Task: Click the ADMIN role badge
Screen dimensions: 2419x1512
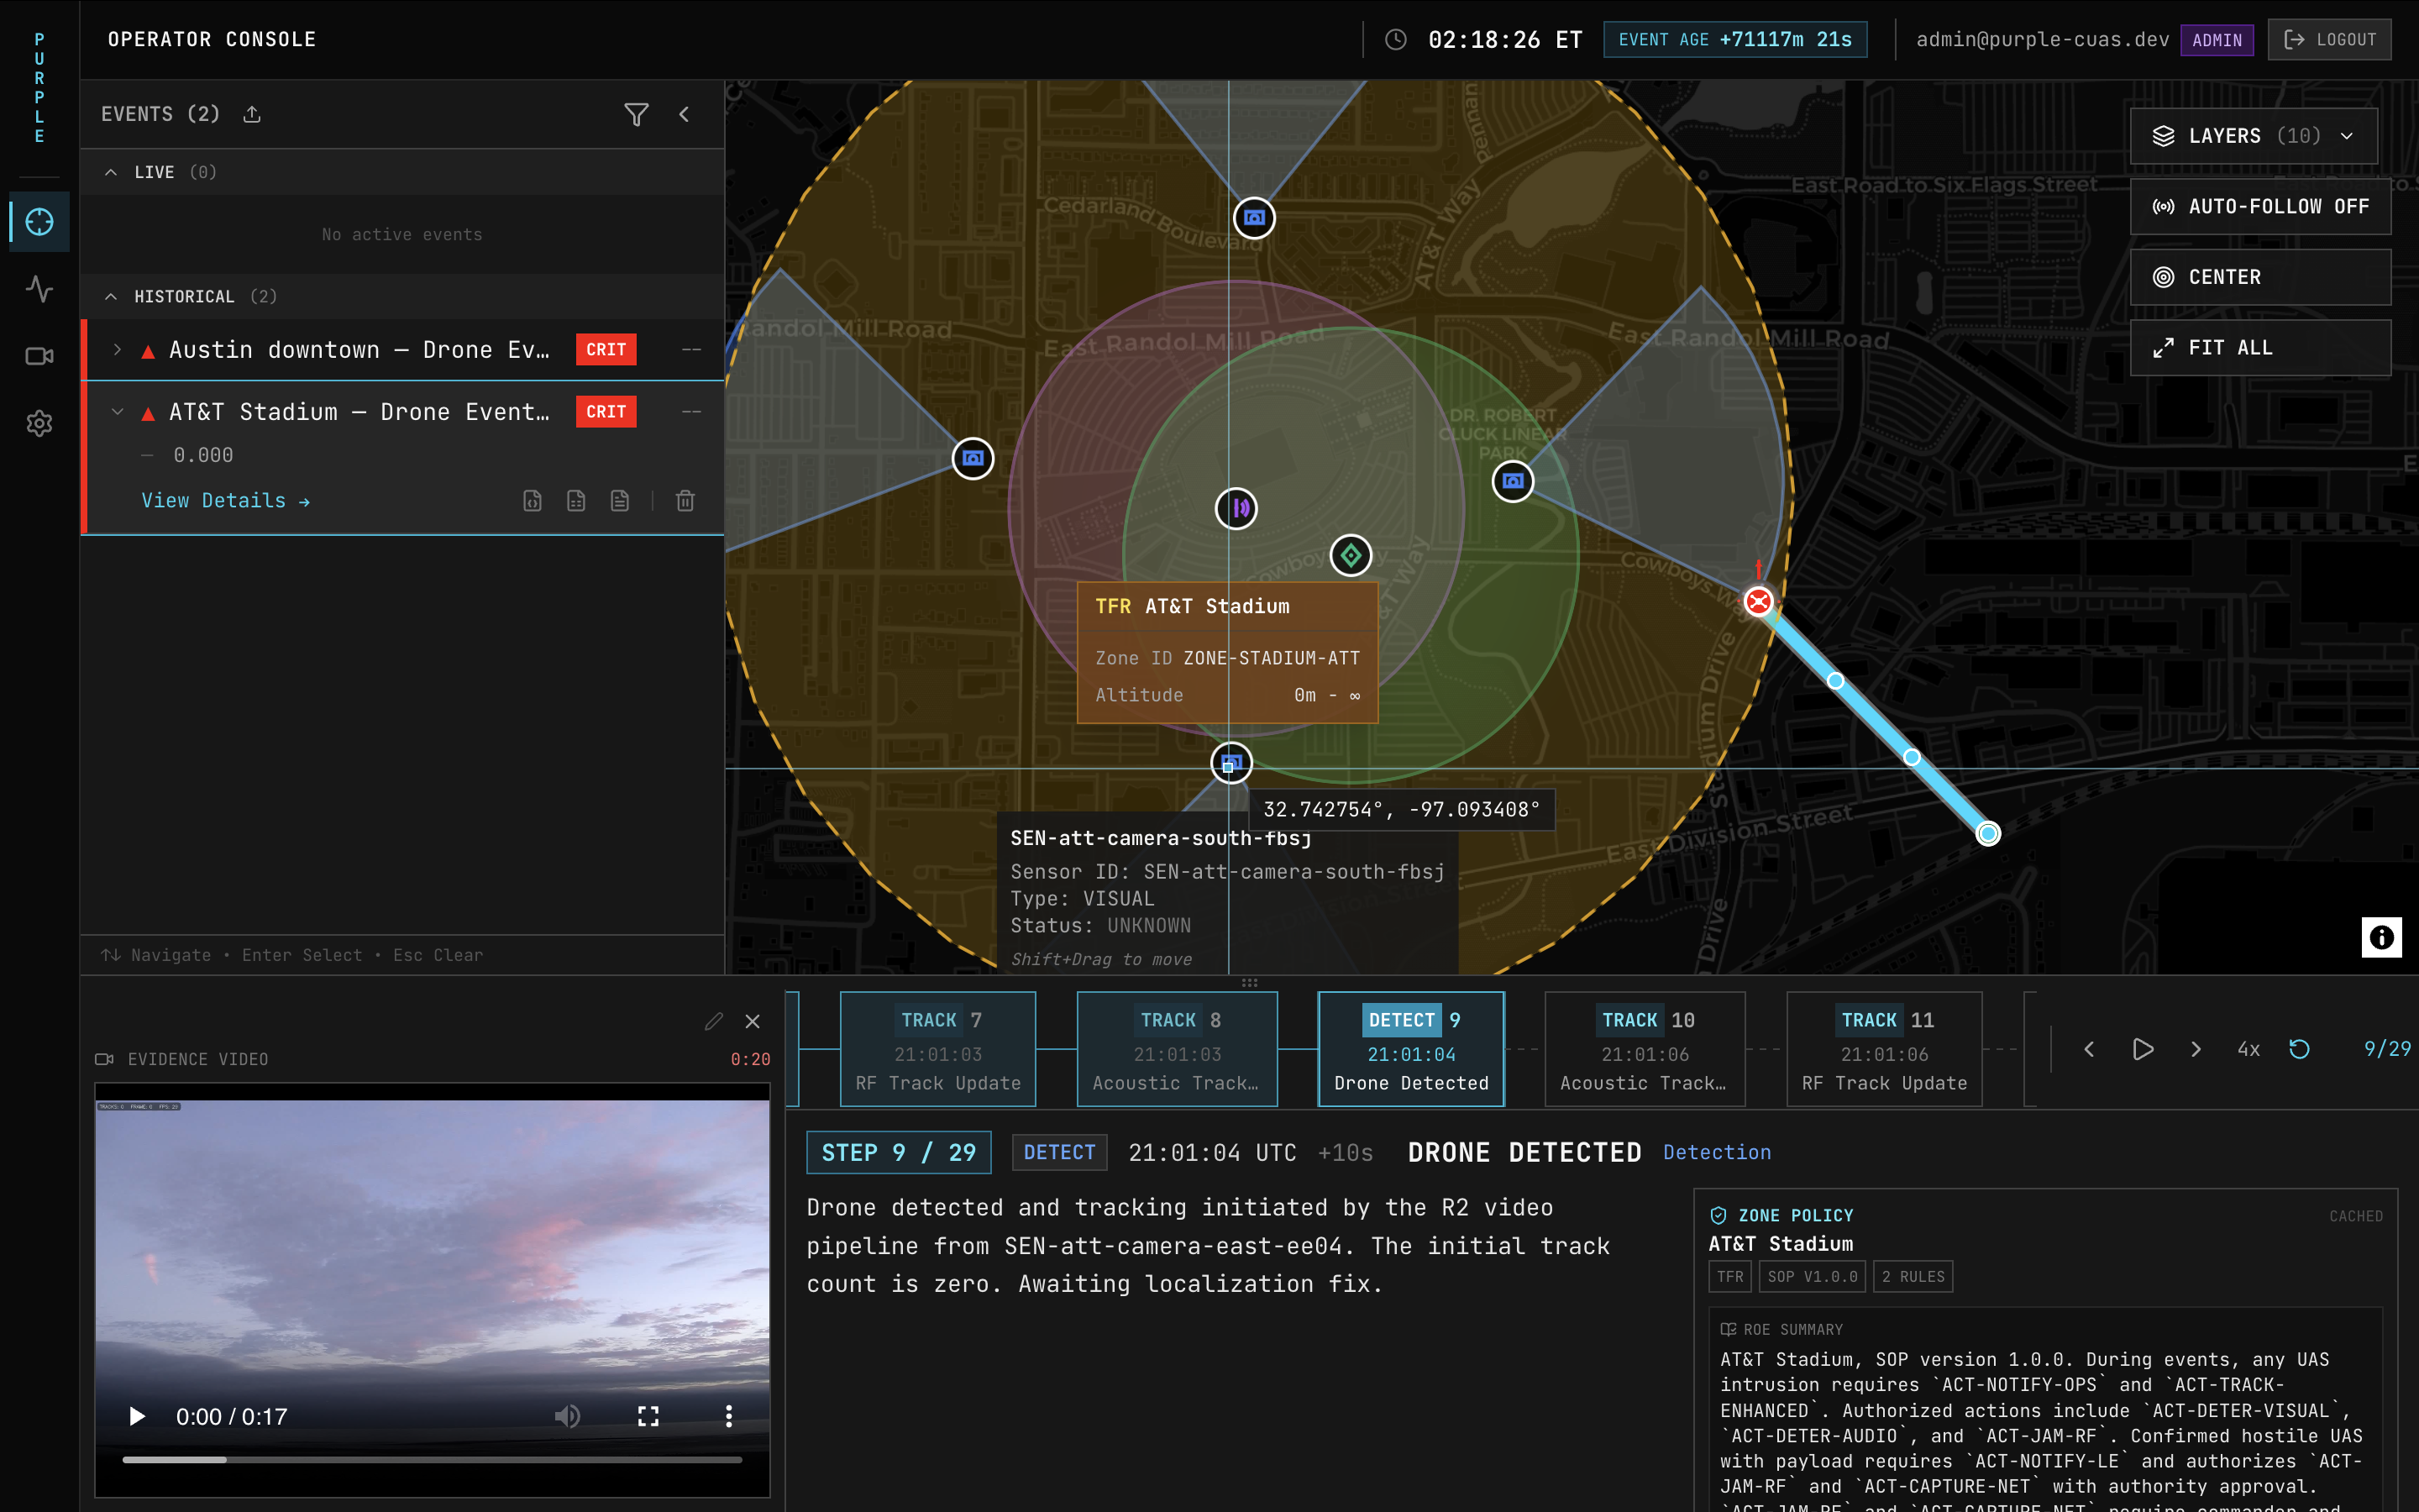Action: coord(2216,40)
